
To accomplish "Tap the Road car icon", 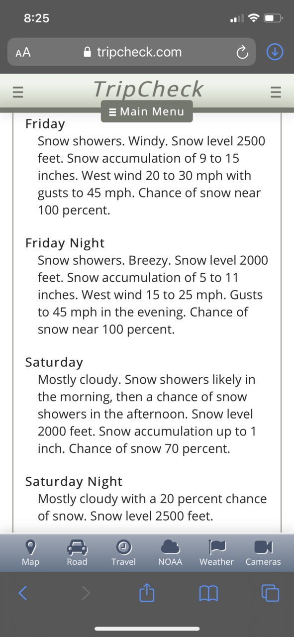I will (77, 547).
